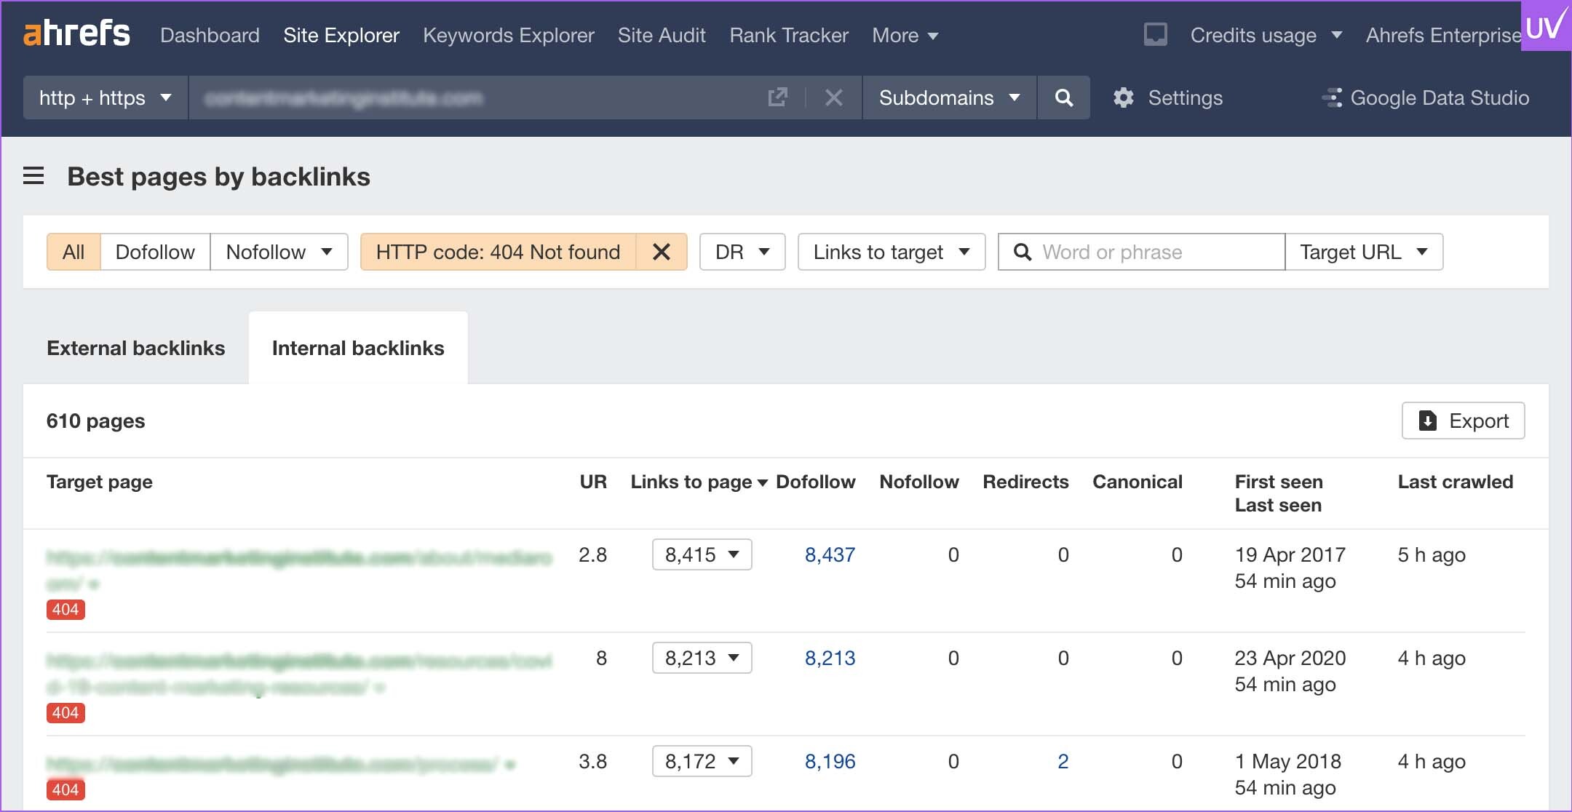Remove the HTTP code 404 filter

[x=662, y=252]
